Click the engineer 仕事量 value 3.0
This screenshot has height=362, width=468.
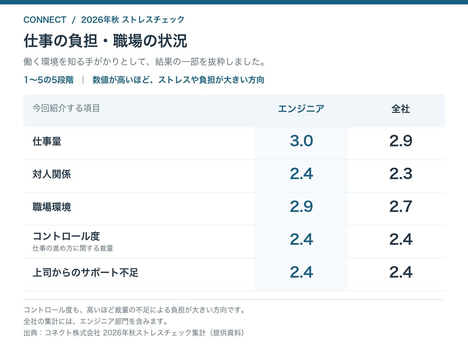pyautogui.click(x=301, y=141)
